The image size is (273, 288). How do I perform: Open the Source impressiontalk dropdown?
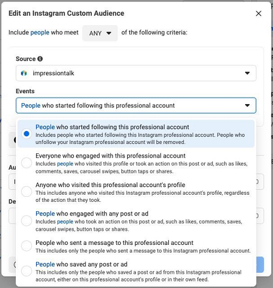[x=136, y=73]
